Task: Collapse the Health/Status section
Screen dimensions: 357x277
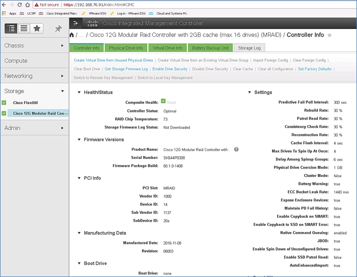Action: (x=79, y=92)
